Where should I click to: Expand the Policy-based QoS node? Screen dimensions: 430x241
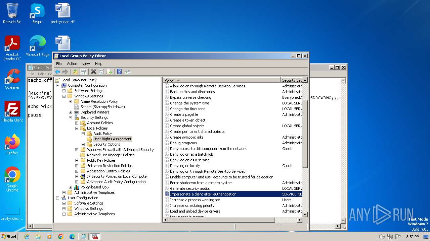(70, 187)
